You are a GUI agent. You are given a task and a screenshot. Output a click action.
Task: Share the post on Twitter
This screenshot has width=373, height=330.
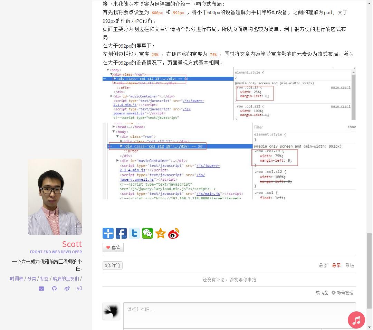point(134,234)
